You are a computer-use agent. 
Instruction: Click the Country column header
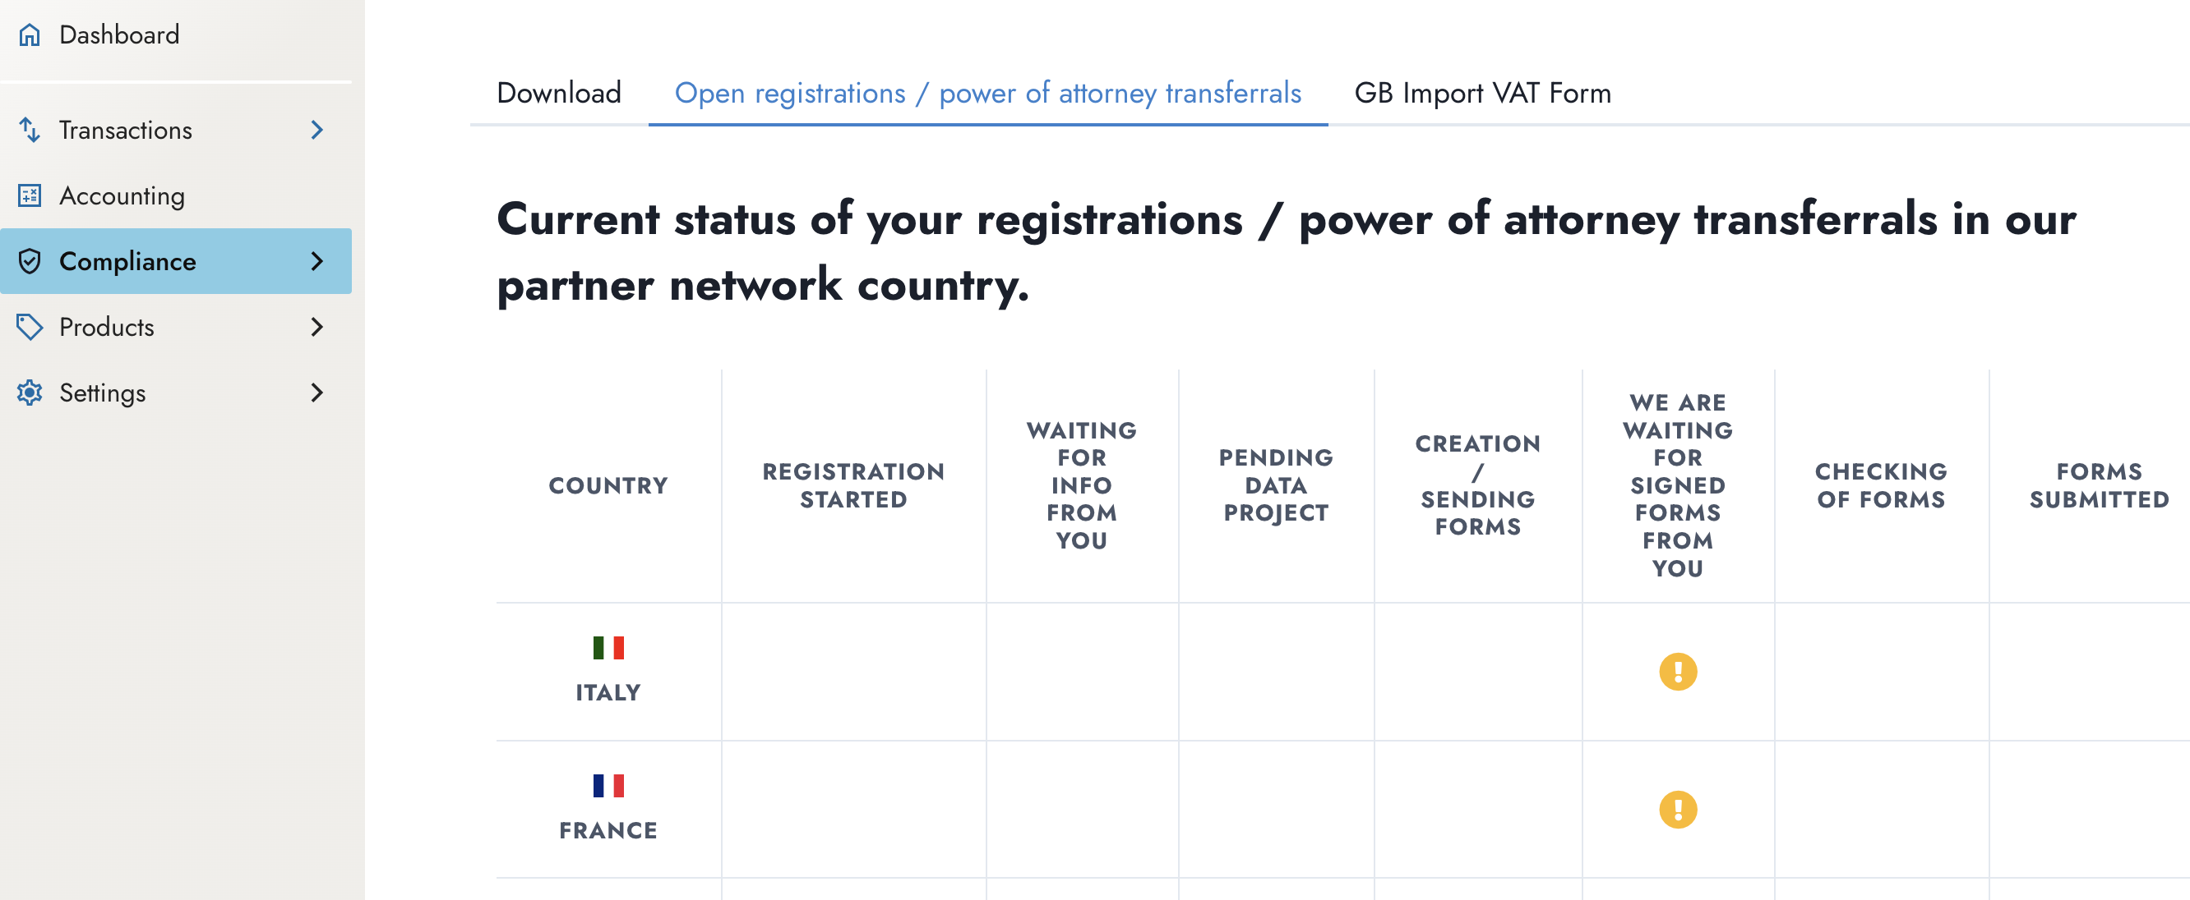click(x=608, y=485)
